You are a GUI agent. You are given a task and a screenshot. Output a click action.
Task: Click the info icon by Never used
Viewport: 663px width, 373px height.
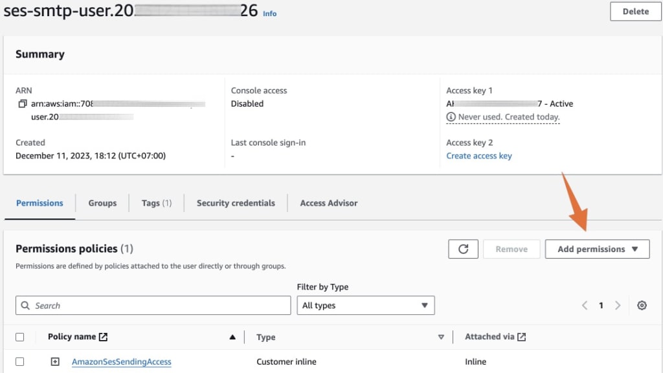451,117
